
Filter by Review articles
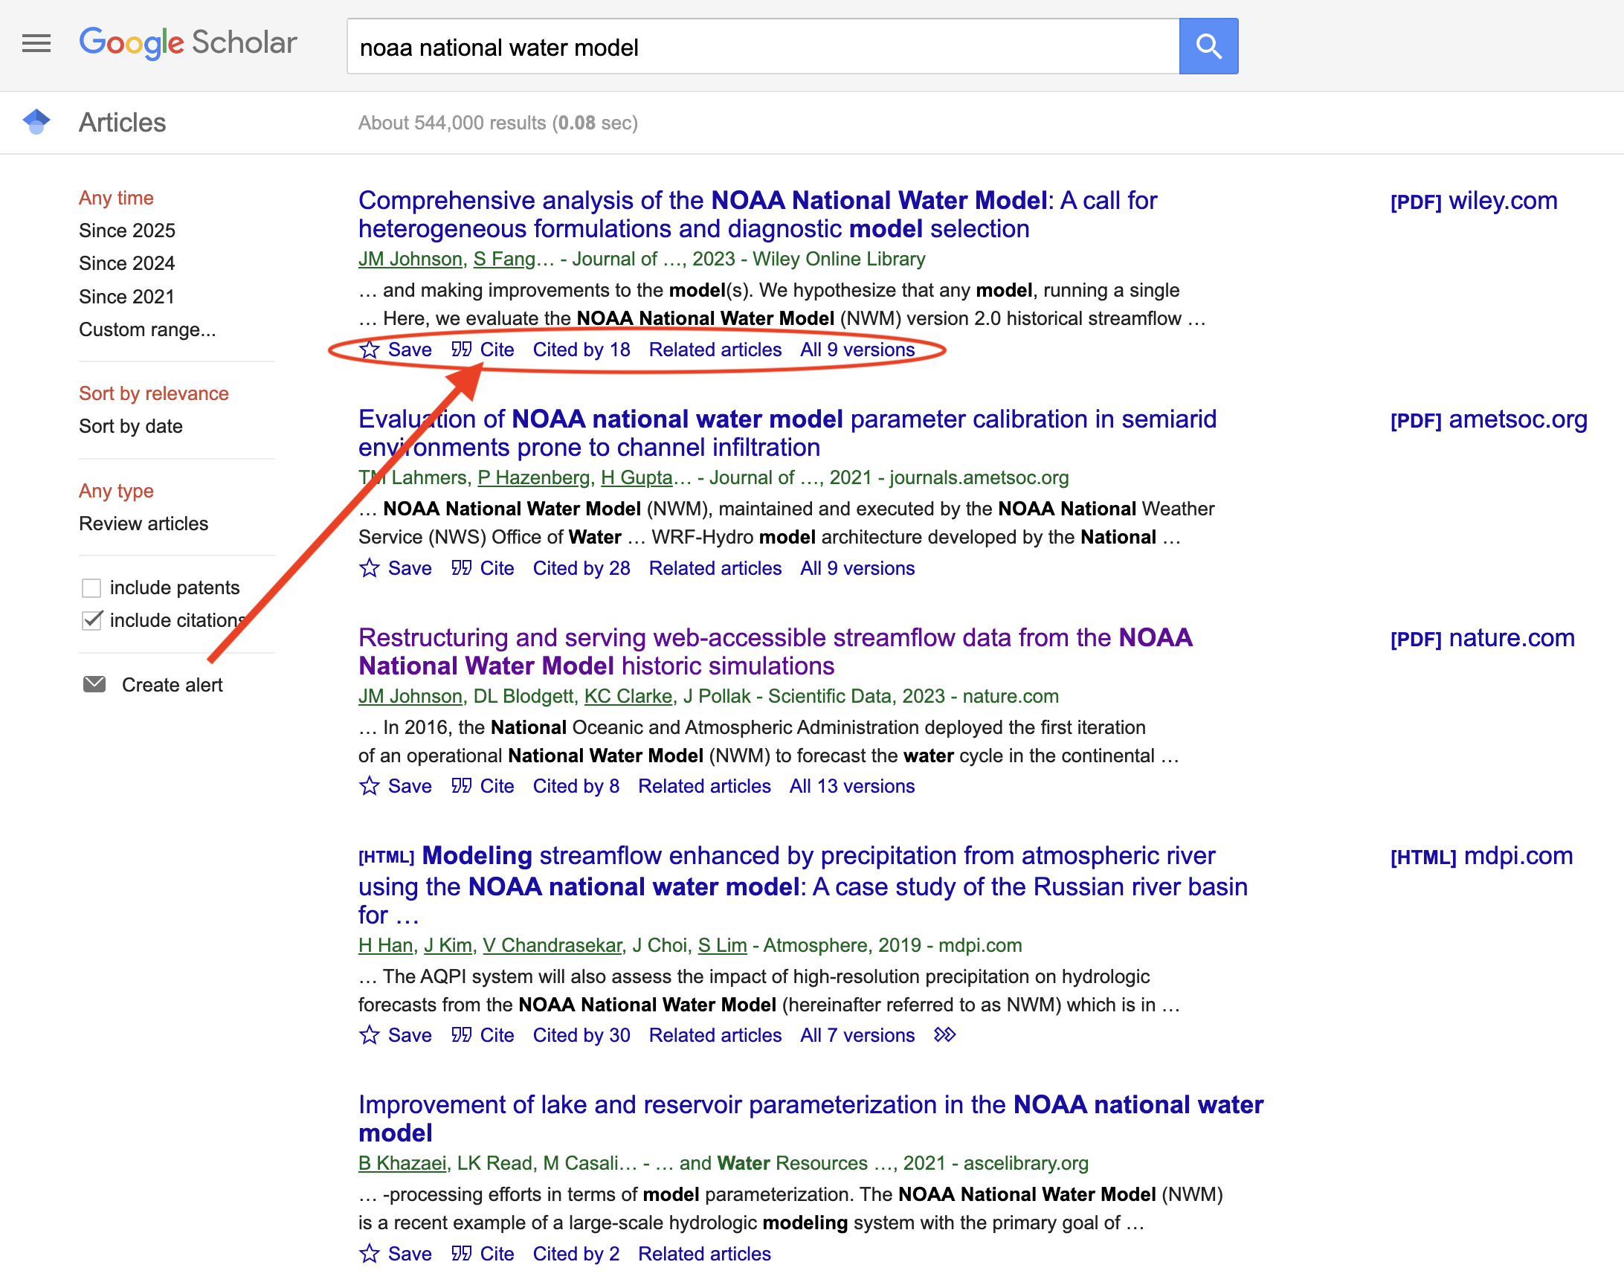point(144,524)
